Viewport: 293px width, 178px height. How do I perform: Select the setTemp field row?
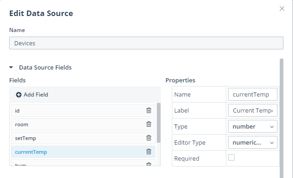pos(83,138)
